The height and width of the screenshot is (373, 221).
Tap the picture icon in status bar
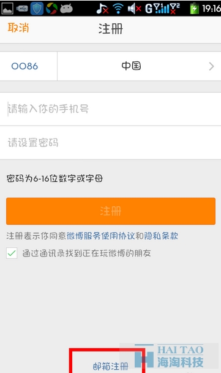click(x=7, y=9)
